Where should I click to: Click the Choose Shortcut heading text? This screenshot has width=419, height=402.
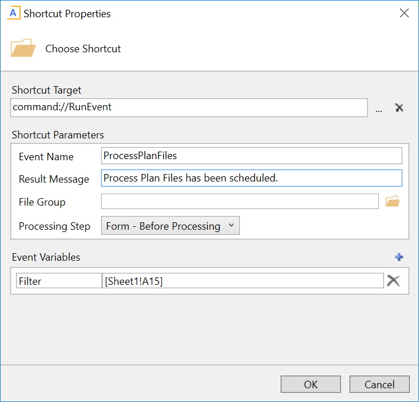(83, 49)
